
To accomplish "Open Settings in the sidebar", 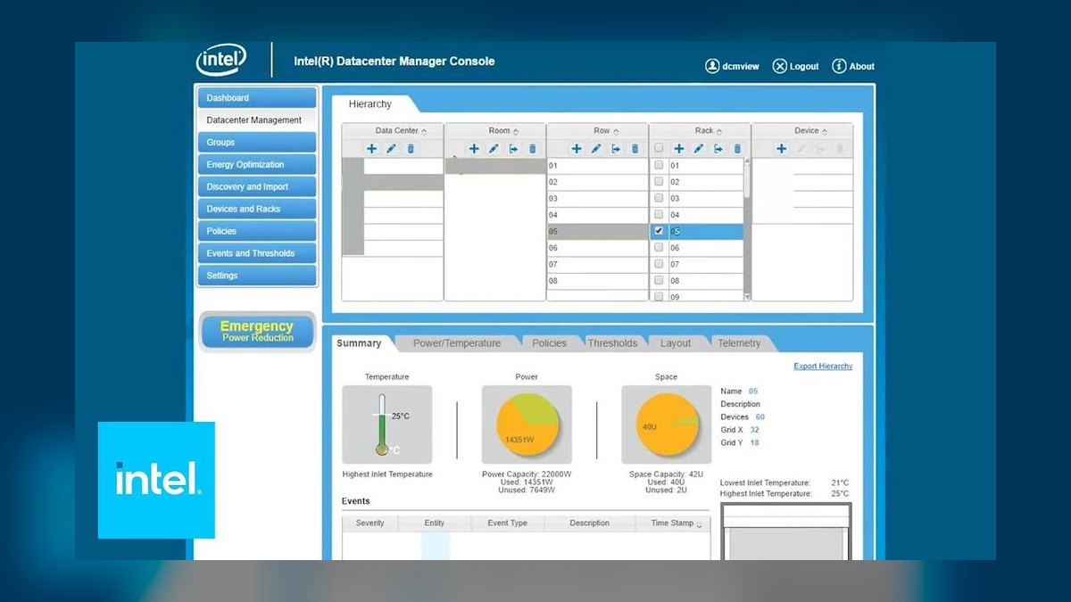I will (x=257, y=276).
